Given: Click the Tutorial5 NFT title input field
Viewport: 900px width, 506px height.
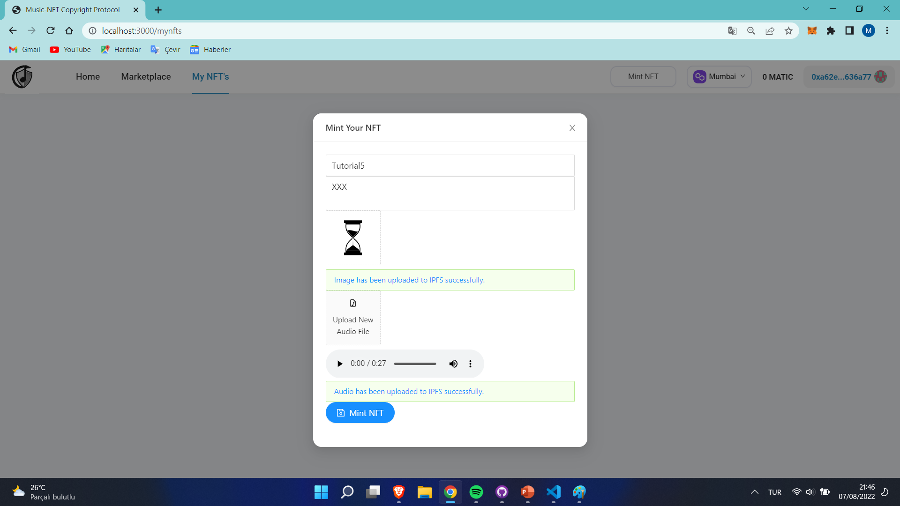Looking at the screenshot, I should 450,165.
